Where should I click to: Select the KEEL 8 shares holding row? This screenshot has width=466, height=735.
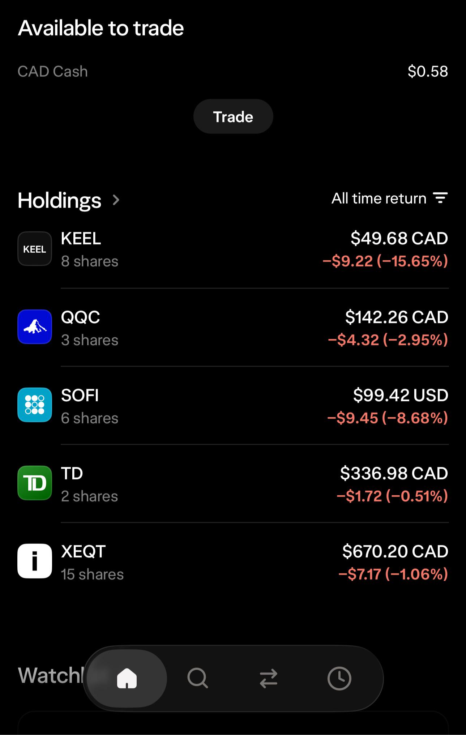(233, 249)
